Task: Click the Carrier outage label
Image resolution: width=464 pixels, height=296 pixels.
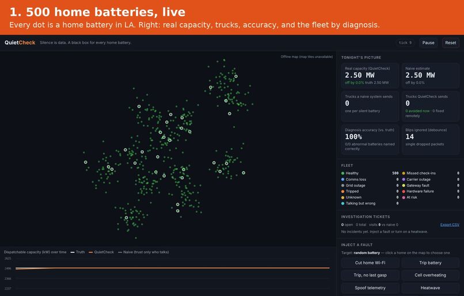Action: pyautogui.click(x=419, y=179)
